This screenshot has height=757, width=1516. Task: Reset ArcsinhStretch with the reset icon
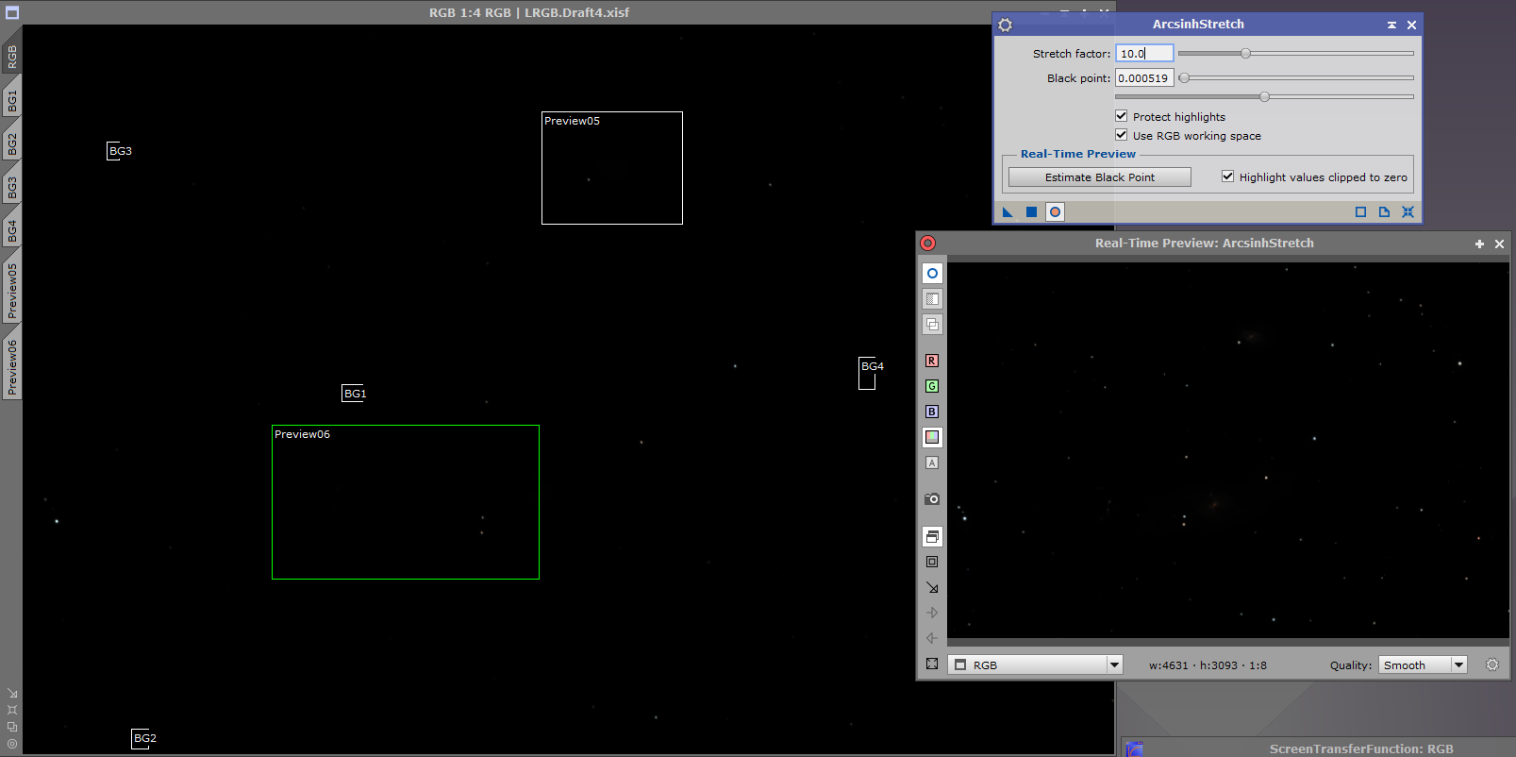pos(1408,212)
